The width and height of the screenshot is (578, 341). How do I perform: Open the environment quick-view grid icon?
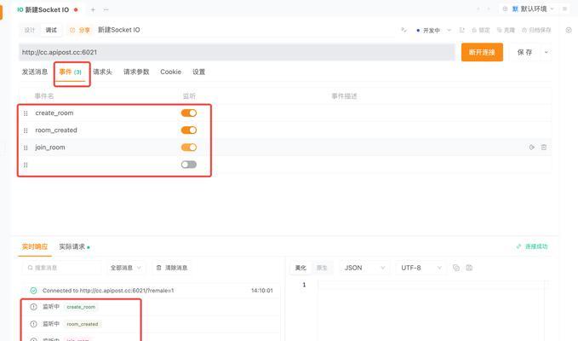click(x=505, y=9)
